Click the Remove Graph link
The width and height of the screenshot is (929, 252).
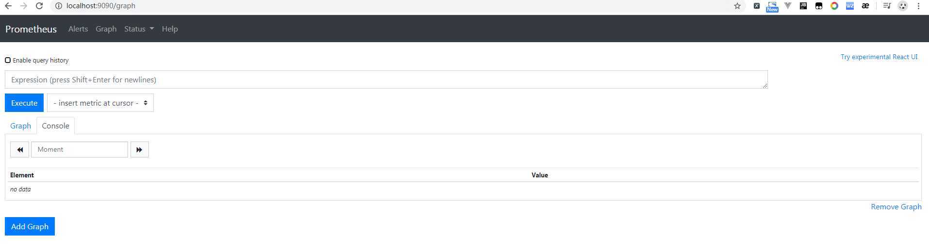(896, 206)
